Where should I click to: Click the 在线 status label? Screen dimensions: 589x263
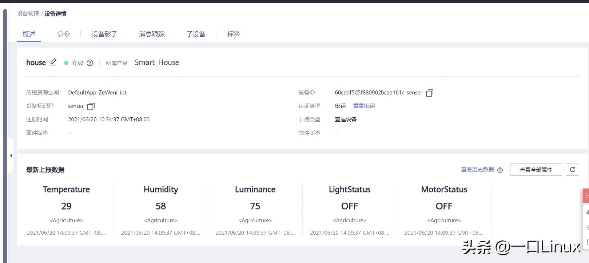(77, 63)
